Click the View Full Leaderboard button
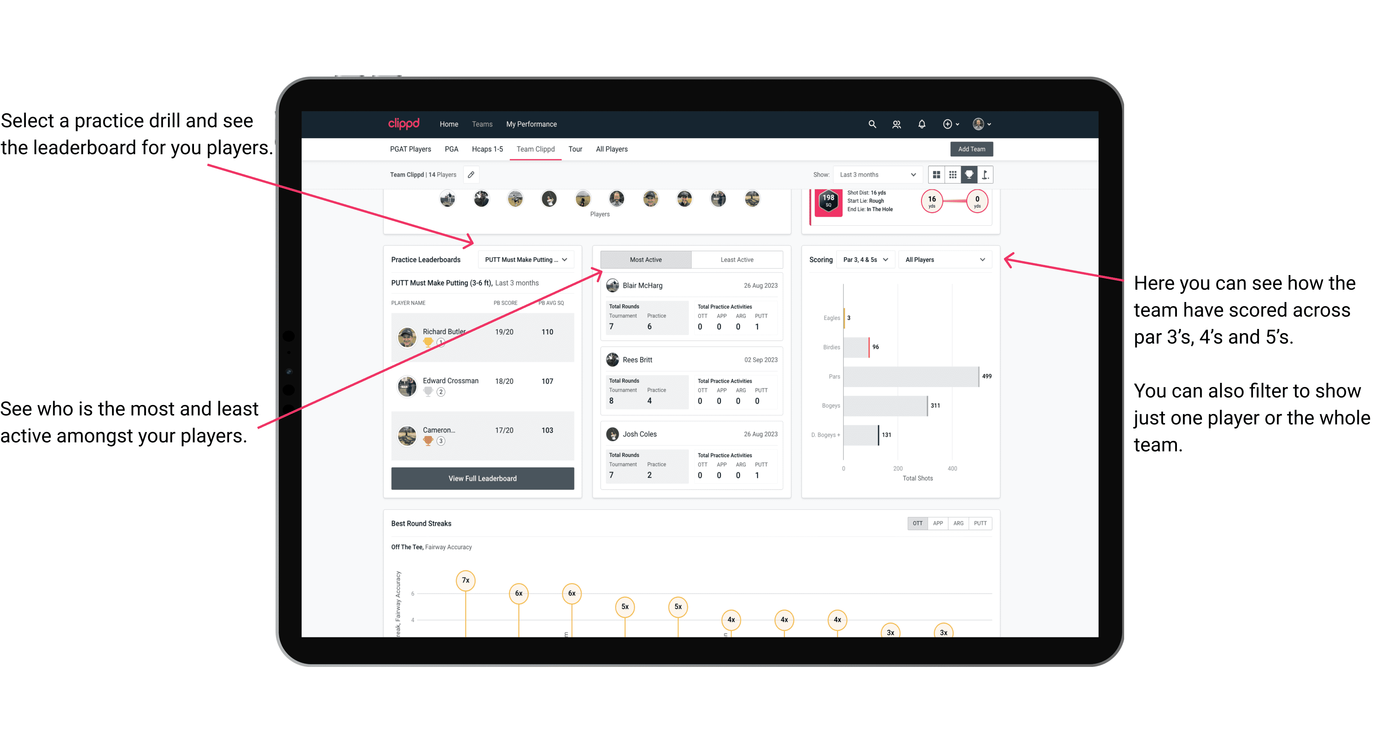The width and height of the screenshot is (1378, 741). (x=482, y=478)
